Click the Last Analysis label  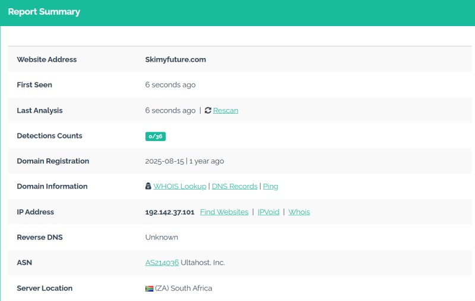[40, 111]
